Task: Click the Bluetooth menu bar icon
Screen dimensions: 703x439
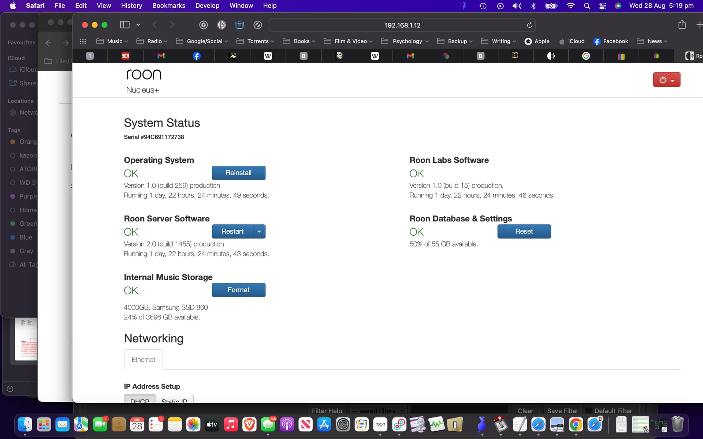Action: point(533,5)
